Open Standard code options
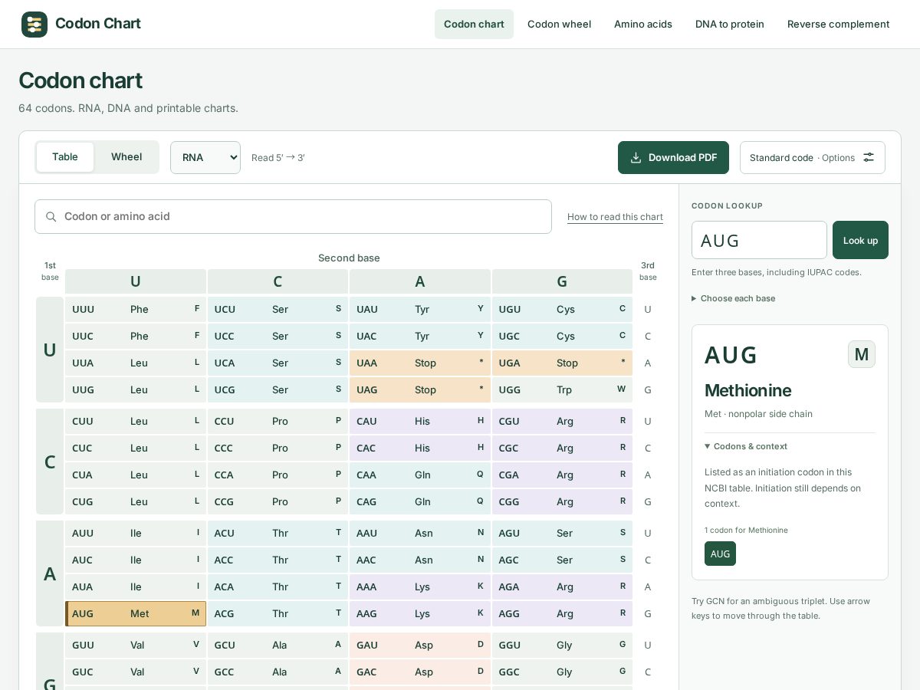The width and height of the screenshot is (920, 690). (813, 157)
